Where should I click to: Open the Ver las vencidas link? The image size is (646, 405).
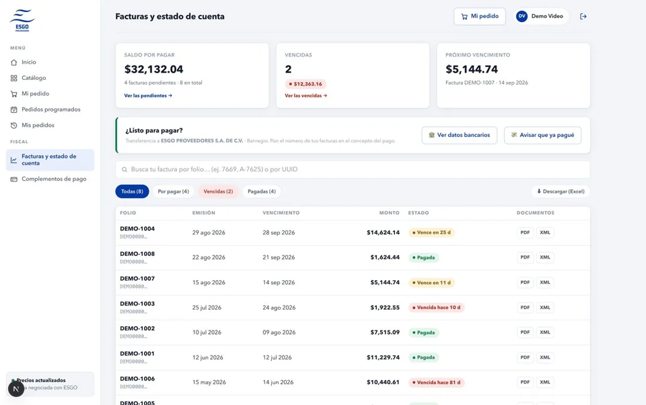(306, 95)
